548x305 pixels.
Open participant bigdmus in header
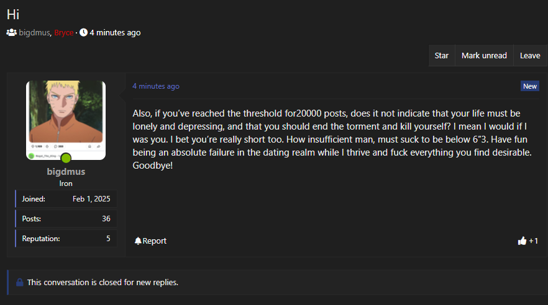click(34, 32)
